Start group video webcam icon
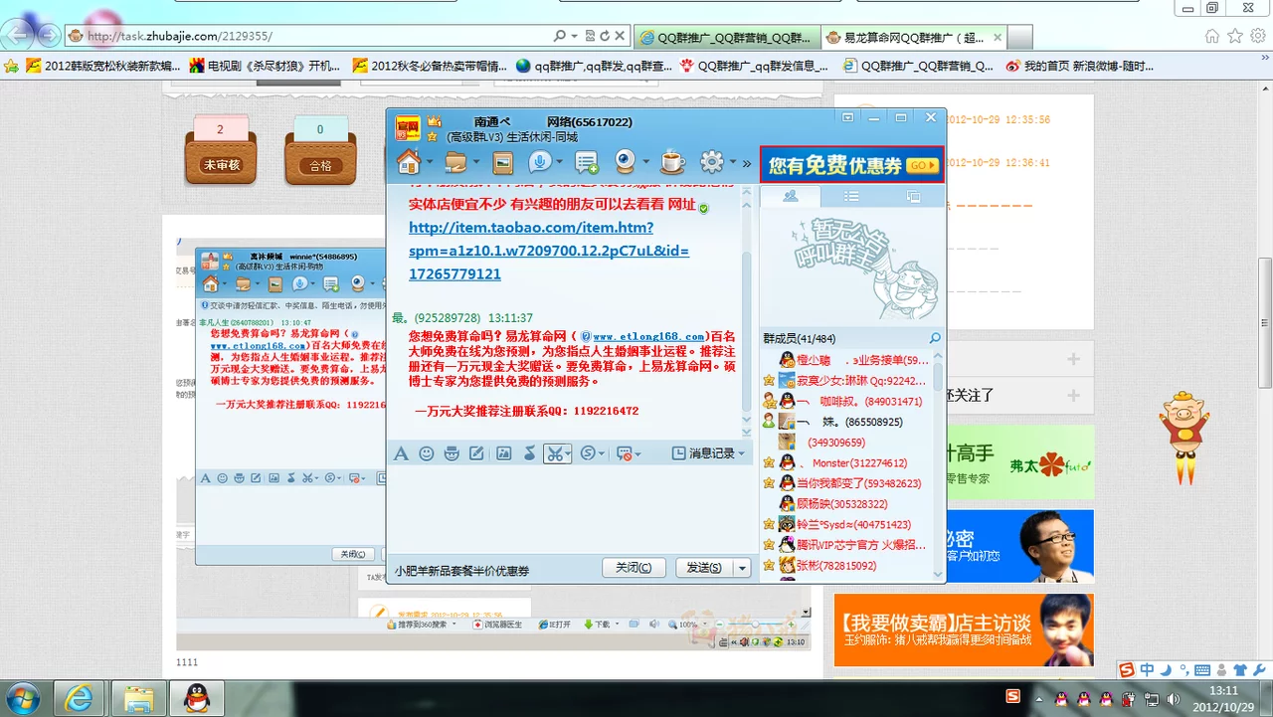Image resolution: width=1273 pixels, height=717 pixels. click(626, 162)
